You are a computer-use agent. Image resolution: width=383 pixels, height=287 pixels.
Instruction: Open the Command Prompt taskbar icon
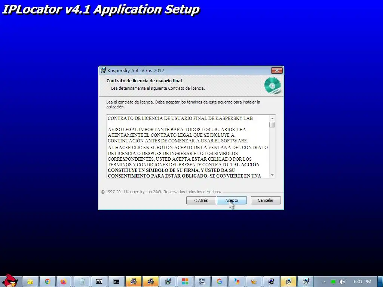(116, 282)
